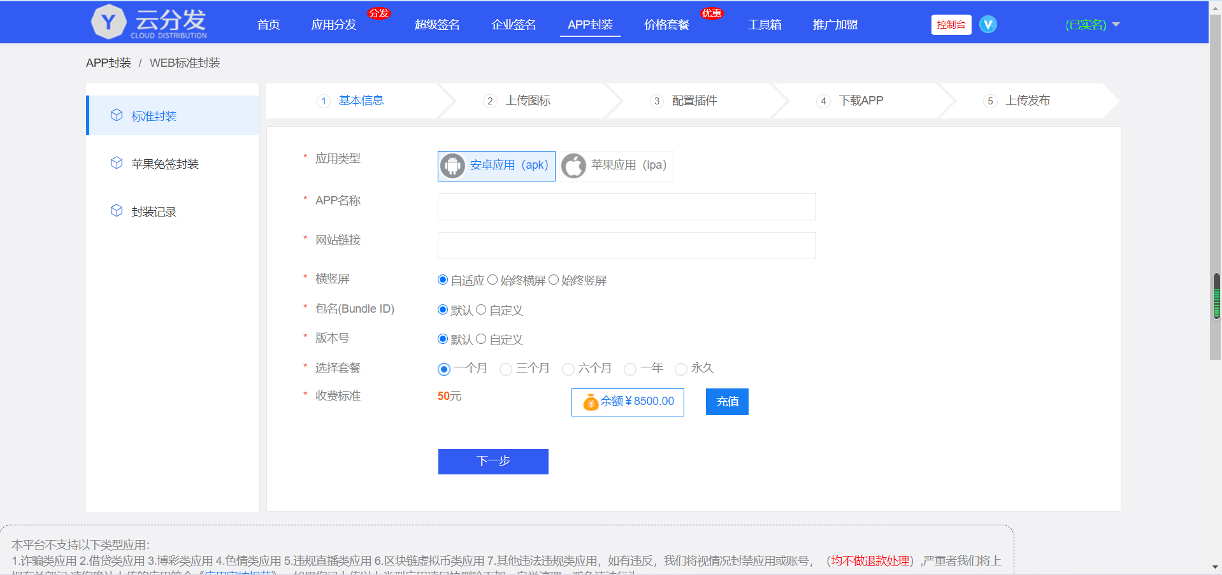
Task: Click the 下一步 next step button
Action: click(x=492, y=461)
